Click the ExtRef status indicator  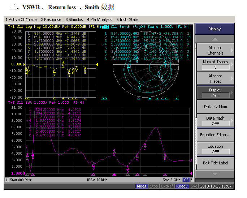[167, 186]
